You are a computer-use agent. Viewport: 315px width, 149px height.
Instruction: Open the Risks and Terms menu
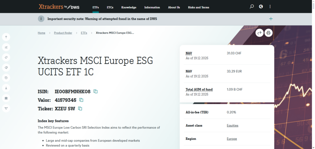coord(198,7)
